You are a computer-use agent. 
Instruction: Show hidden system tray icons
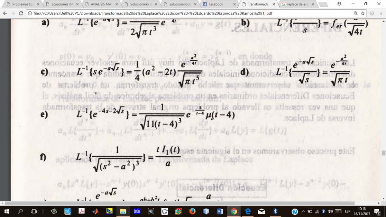[x=303, y=211]
